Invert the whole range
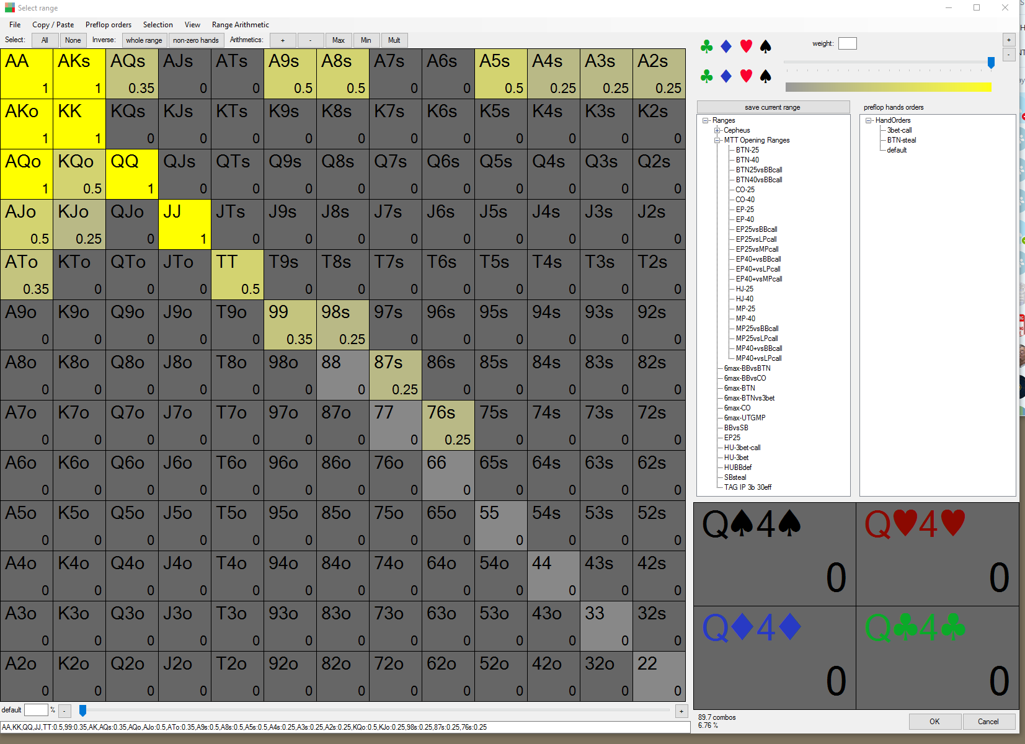 coord(144,40)
